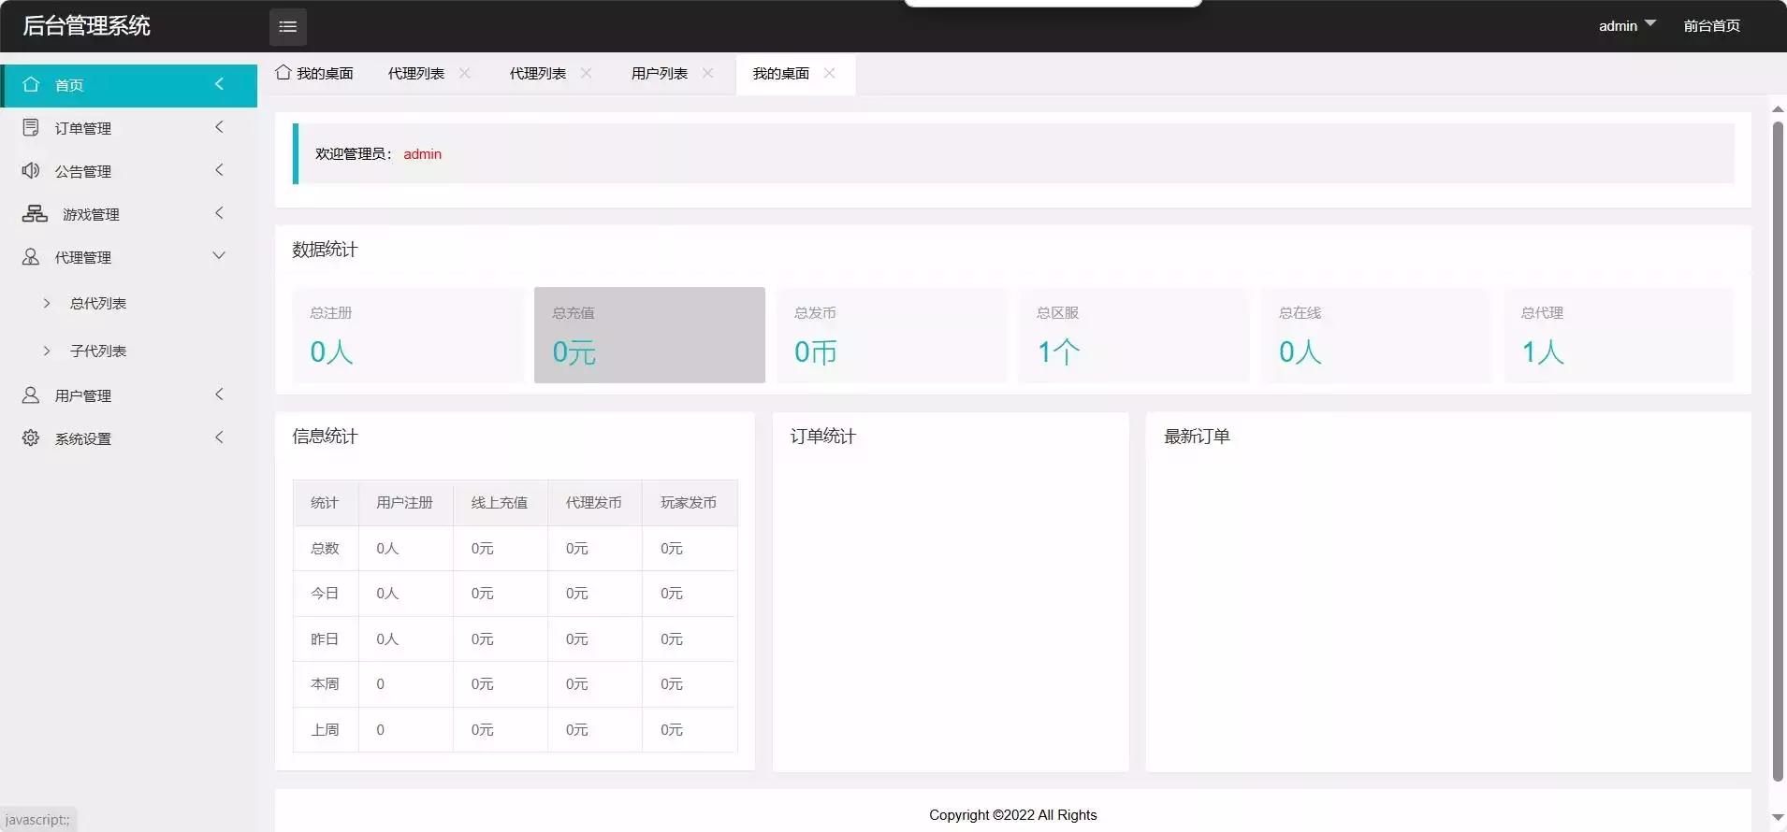Screen dimensions: 1787x832
Task: Close the active 我的桌面 tab
Action: 829,73
